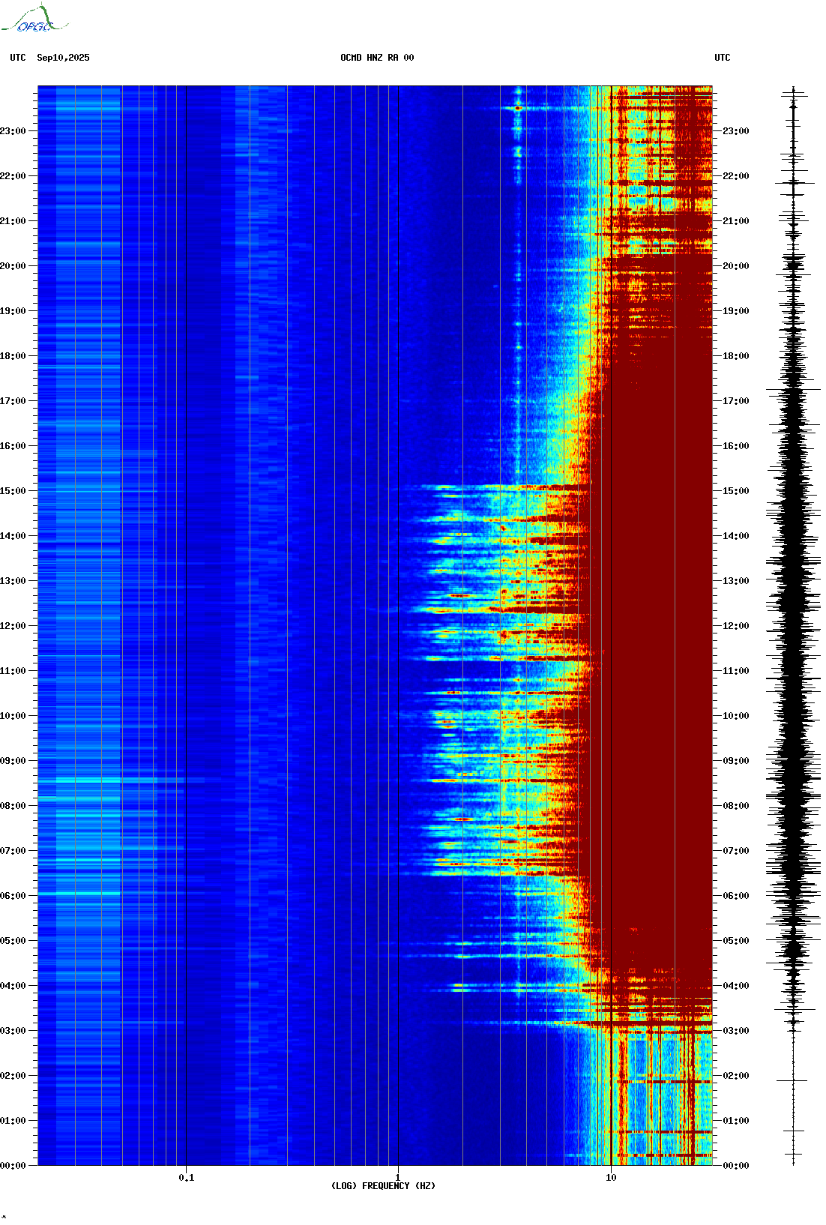
Task: Click the 04:00 label on right time axis
Action: 736,986
